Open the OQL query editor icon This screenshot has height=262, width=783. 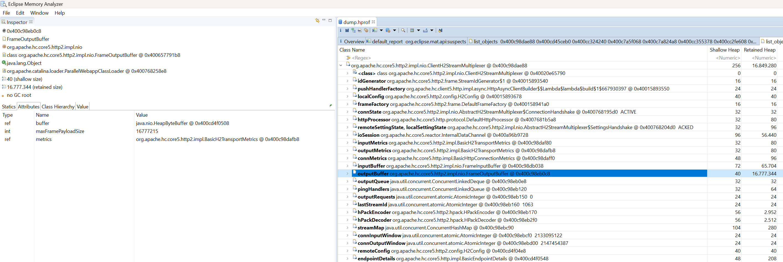360,30
